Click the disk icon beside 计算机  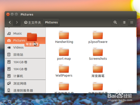[9, 76]
